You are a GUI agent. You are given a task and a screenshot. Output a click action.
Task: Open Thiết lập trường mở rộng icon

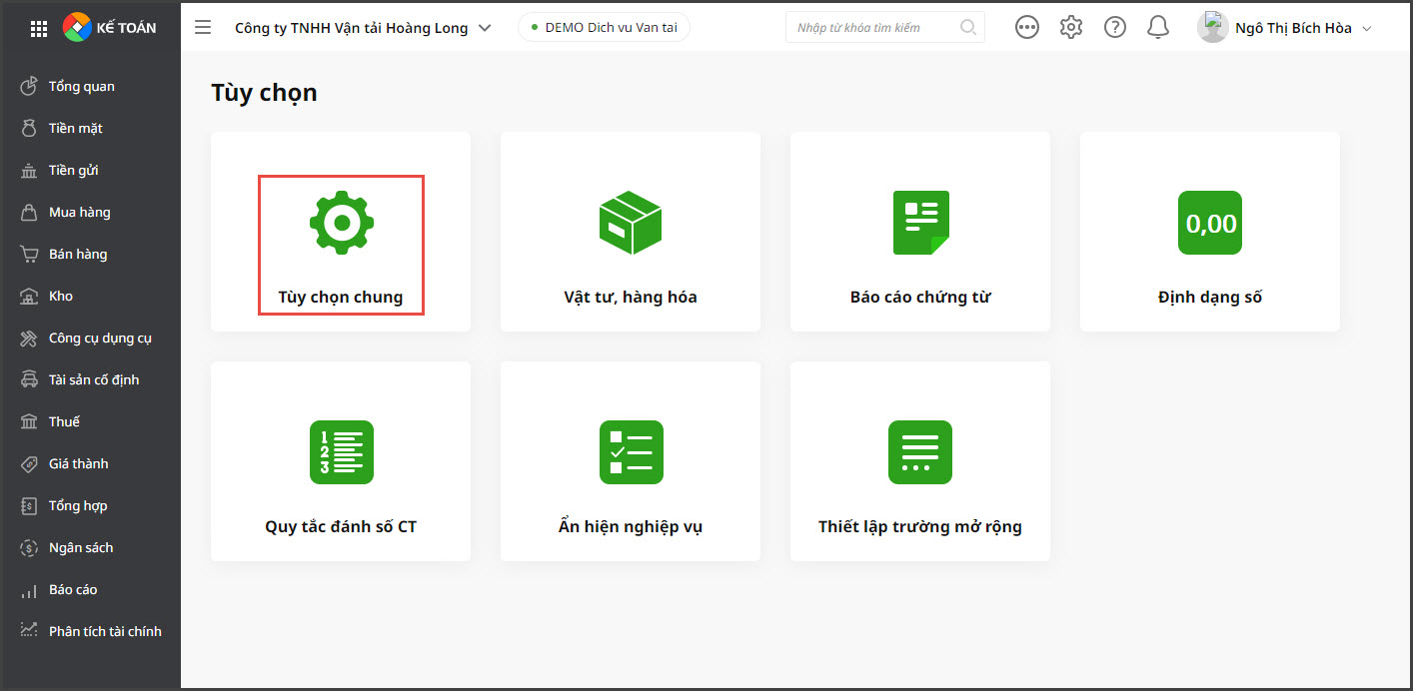[920, 452]
